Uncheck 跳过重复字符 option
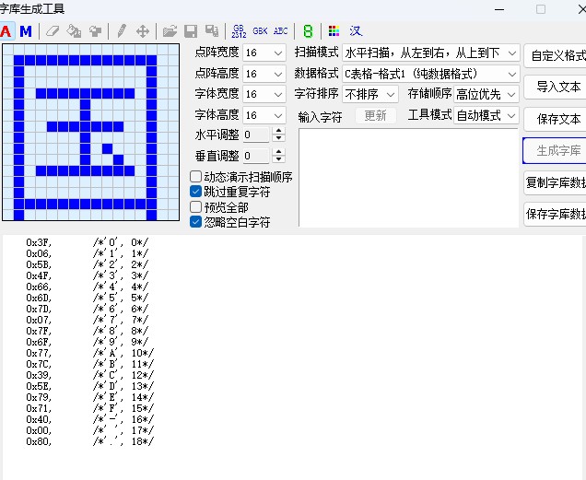This screenshot has height=480, width=586. [196, 192]
